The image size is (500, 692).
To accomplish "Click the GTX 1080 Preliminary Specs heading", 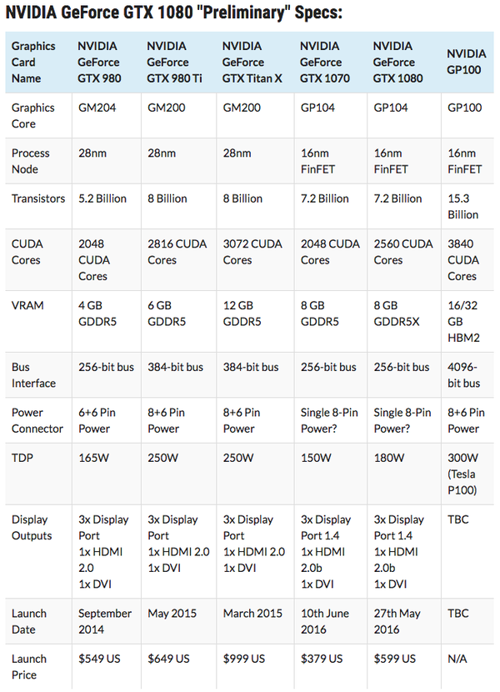I will coord(174,13).
